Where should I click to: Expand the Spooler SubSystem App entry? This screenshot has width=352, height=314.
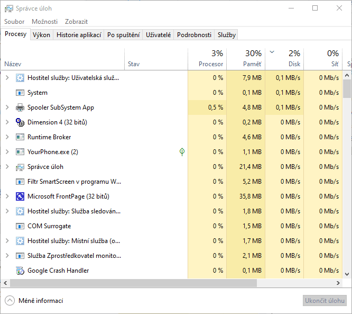(7, 107)
